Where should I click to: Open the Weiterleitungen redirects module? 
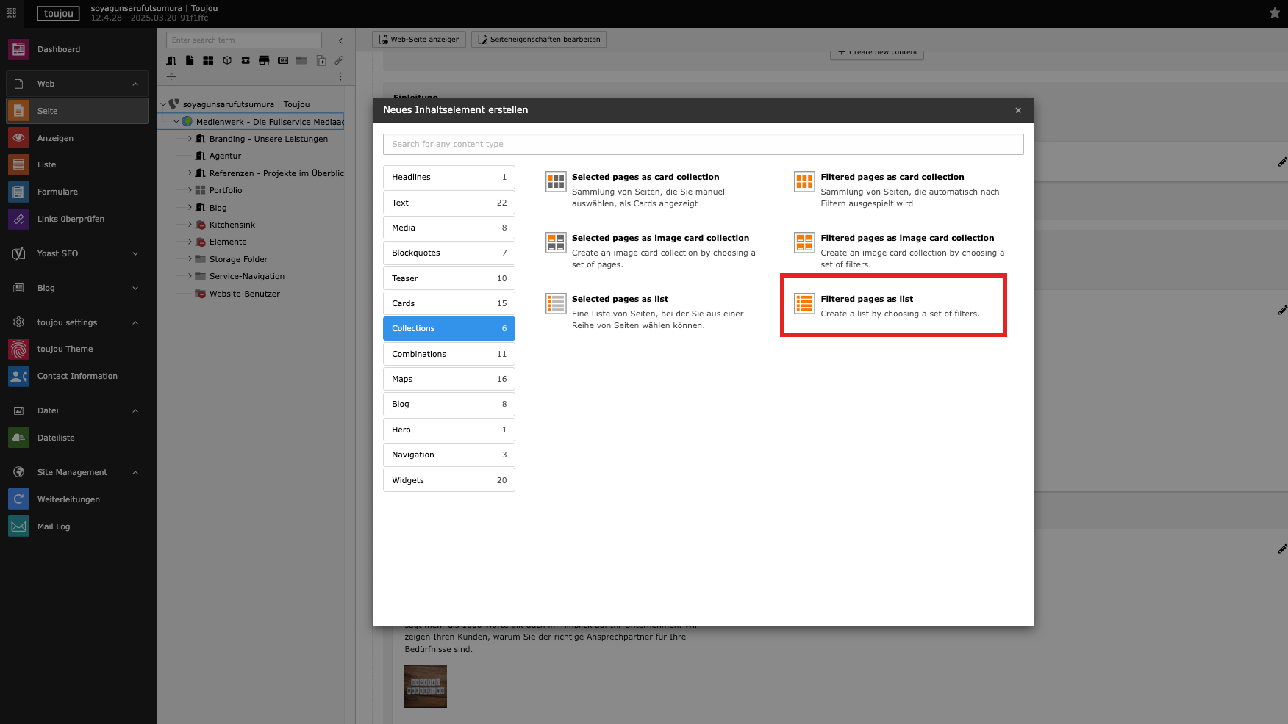point(68,499)
